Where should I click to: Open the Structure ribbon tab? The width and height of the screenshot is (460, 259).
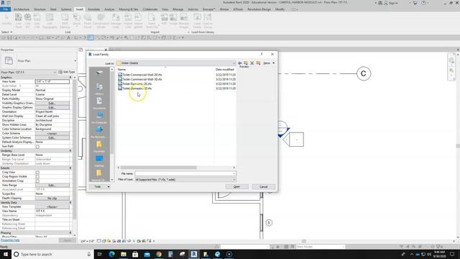pyautogui.click(x=40, y=9)
